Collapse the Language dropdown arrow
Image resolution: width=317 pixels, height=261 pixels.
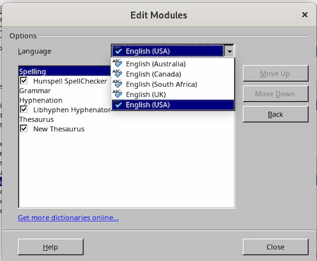pyautogui.click(x=230, y=51)
